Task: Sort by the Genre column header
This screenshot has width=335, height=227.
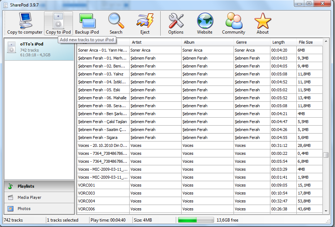Action: click(252, 42)
